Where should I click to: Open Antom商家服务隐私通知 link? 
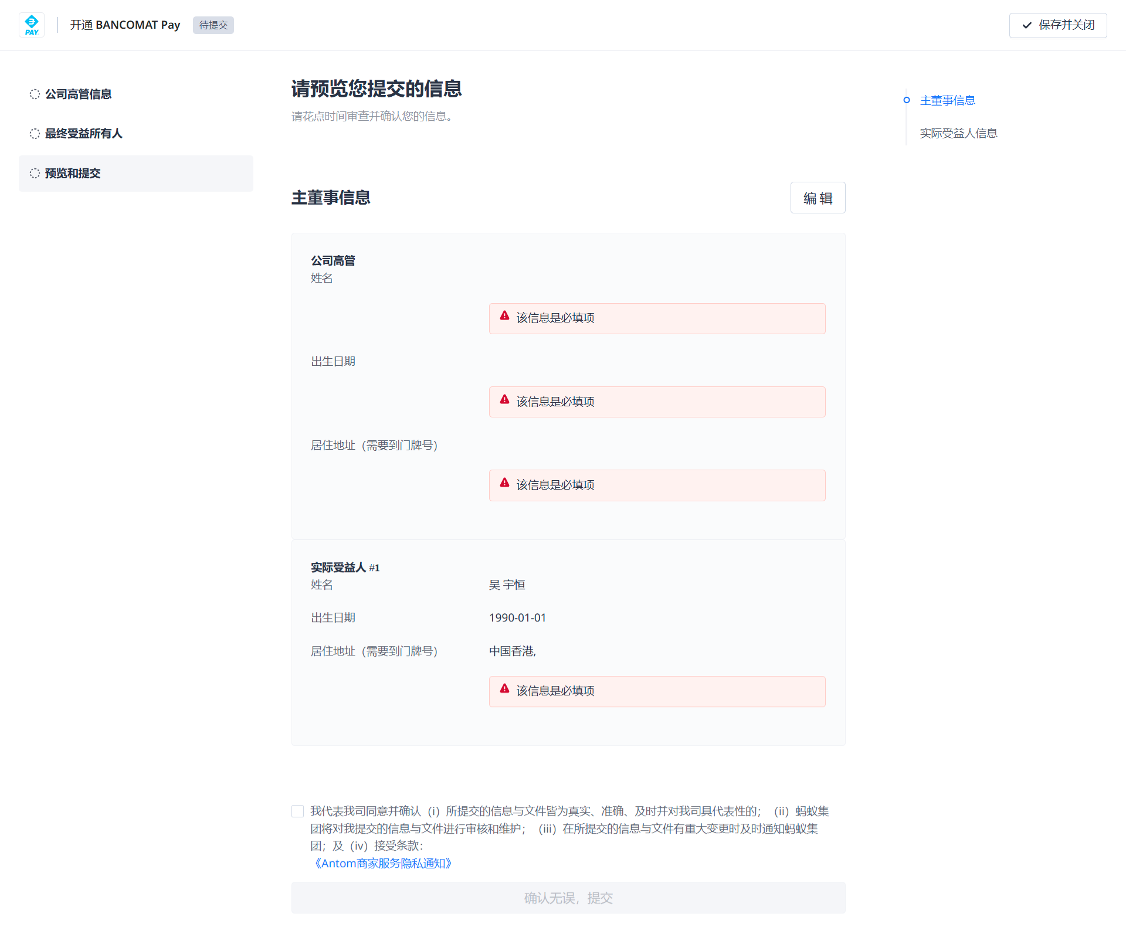pyautogui.click(x=383, y=864)
